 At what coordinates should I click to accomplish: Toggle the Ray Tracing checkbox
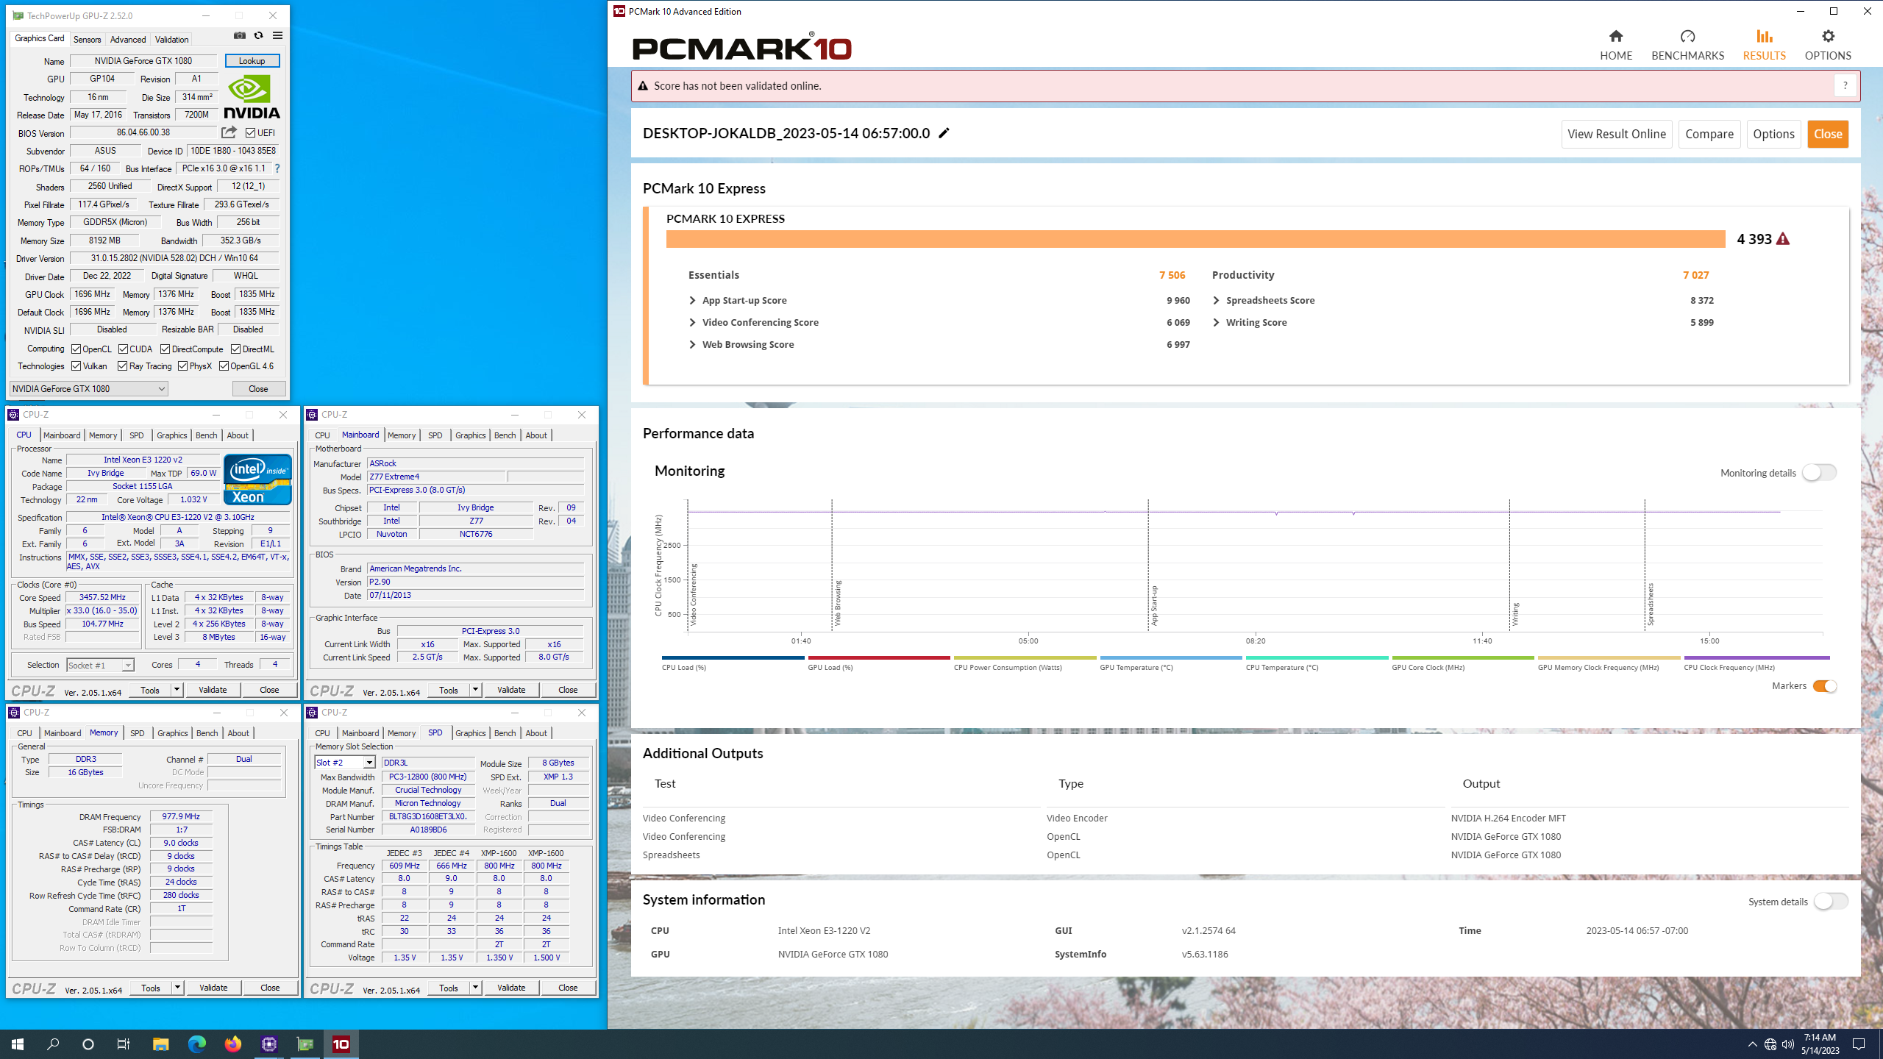click(122, 366)
